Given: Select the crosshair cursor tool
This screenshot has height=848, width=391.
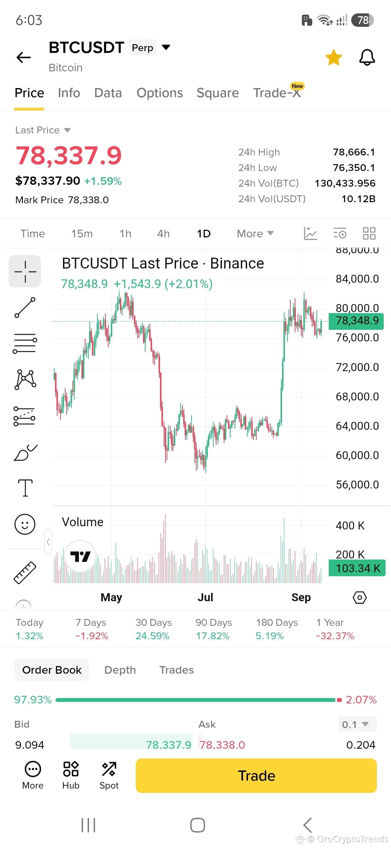Looking at the screenshot, I should tap(25, 271).
